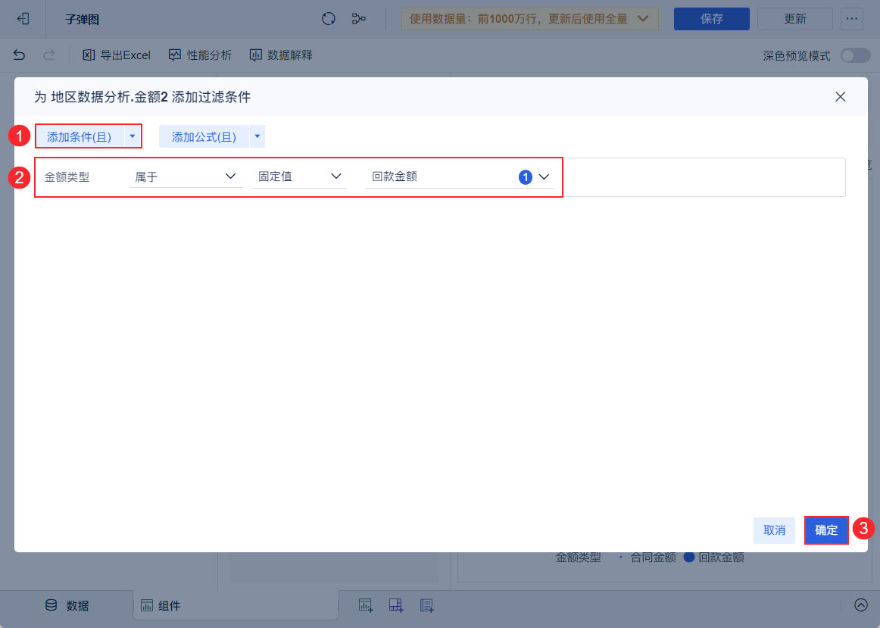Click the add dashboard icon at bottom
This screenshot has height=628, width=880.
396,605
